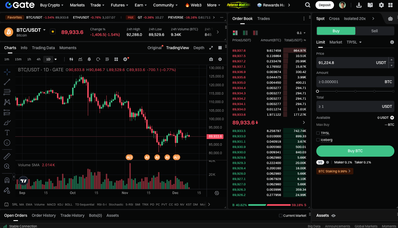398x228 pixels.
Task: Open the multi-chart grid layout icon
Action: coord(116,59)
